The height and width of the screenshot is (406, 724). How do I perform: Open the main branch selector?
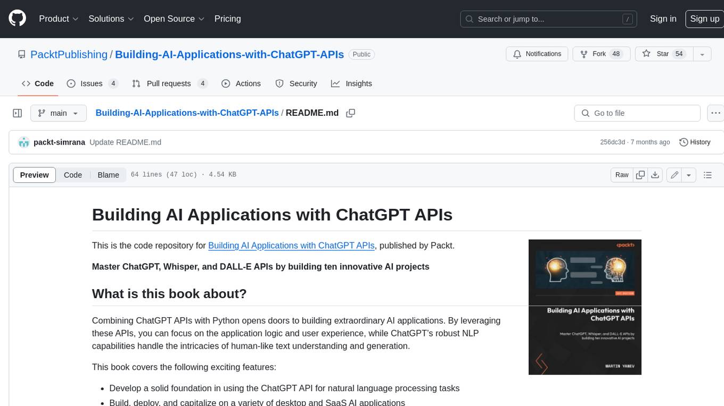point(58,113)
